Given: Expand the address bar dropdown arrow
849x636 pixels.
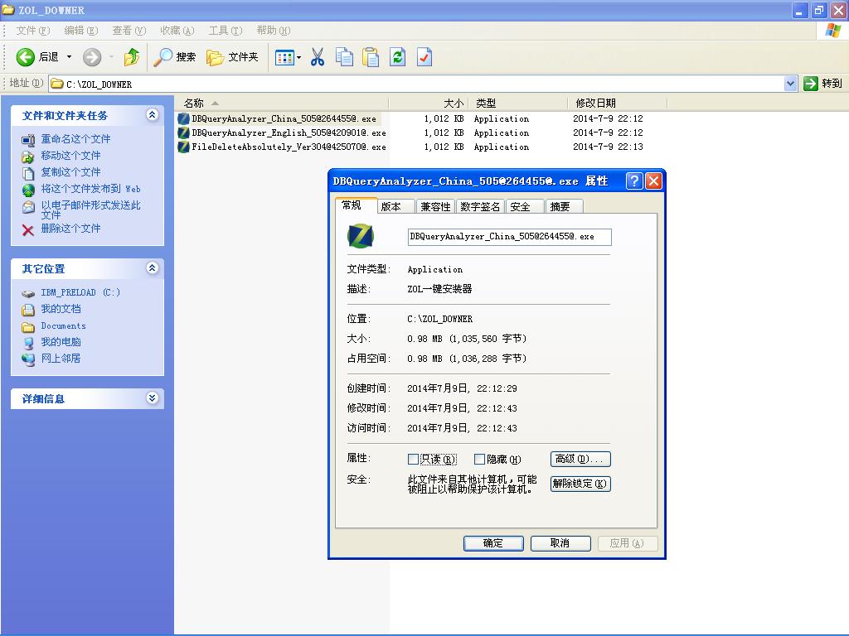Looking at the screenshot, I should click(x=790, y=84).
